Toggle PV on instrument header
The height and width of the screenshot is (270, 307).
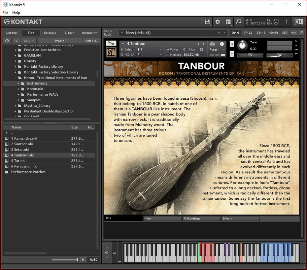tap(296, 54)
